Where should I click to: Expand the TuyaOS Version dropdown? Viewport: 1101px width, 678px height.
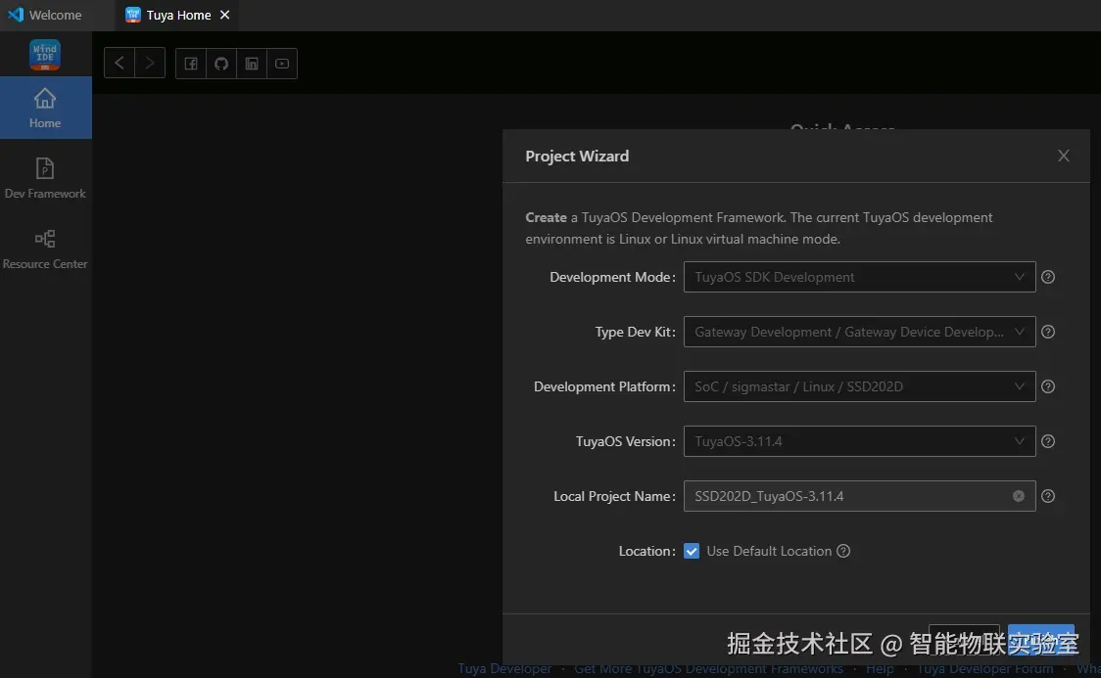[859, 441]
